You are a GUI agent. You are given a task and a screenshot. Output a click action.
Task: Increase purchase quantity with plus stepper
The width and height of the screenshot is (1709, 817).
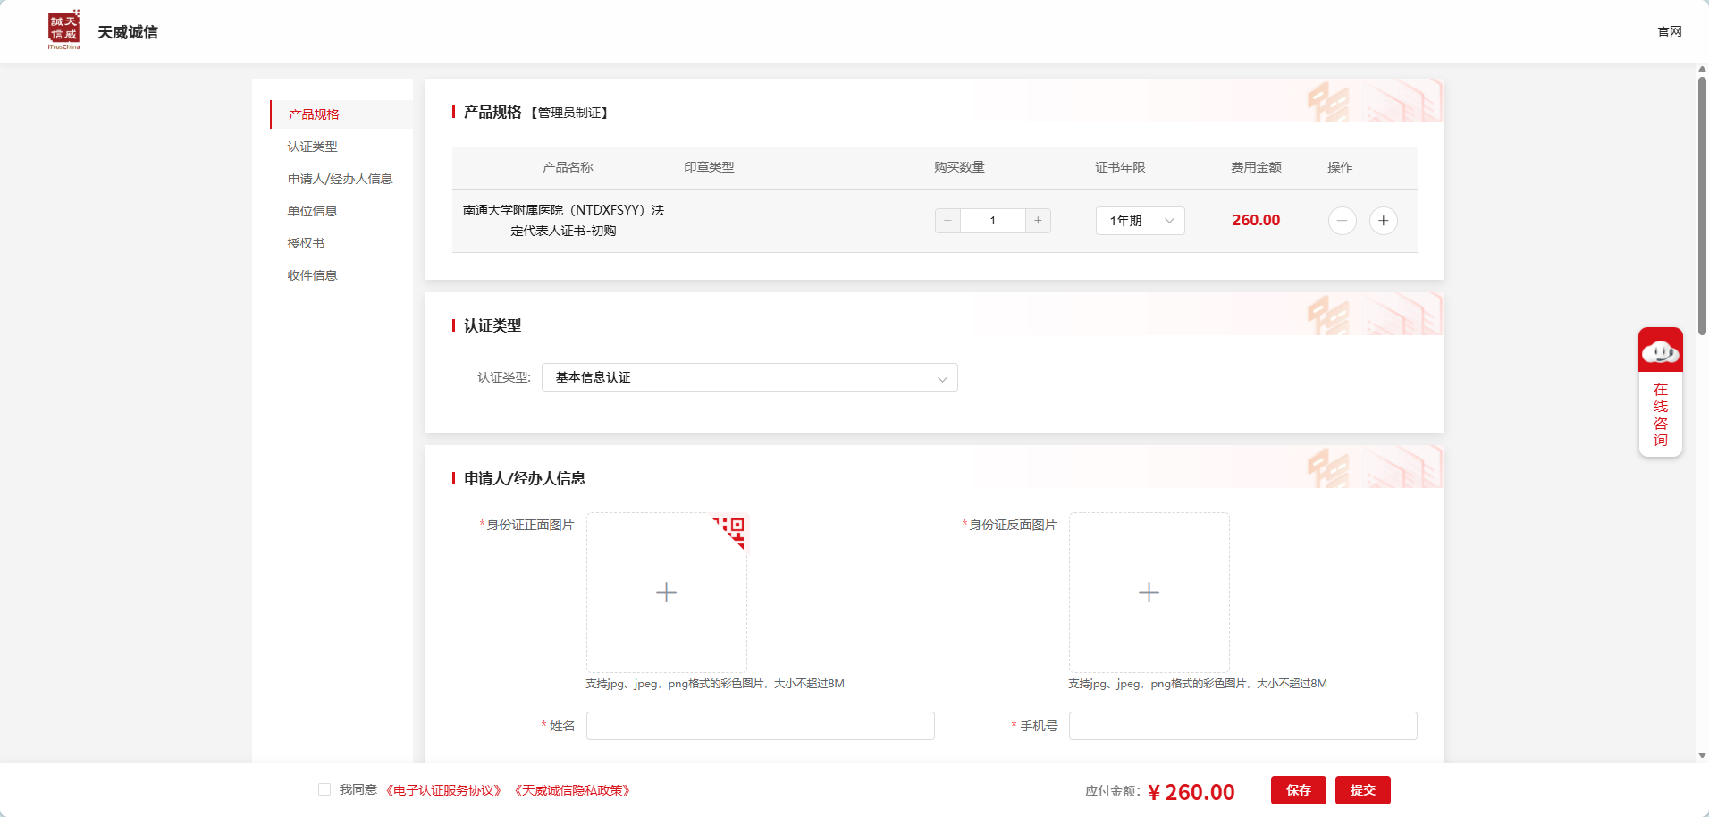click(1038, 221)
